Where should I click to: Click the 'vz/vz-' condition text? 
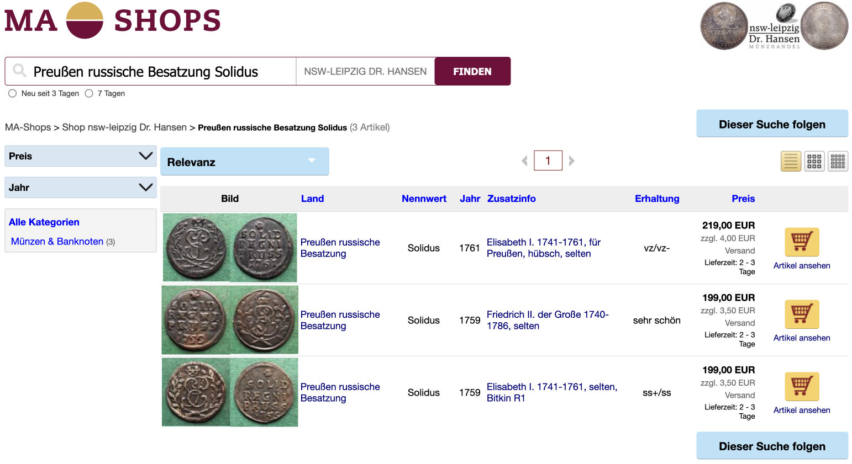[657, 248]
